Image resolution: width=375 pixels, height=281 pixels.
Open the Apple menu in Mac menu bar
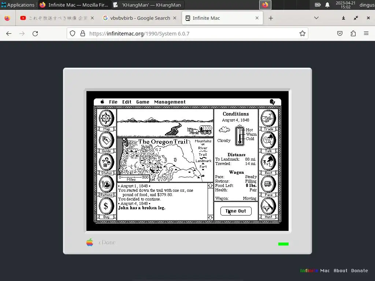click(103, 102)
